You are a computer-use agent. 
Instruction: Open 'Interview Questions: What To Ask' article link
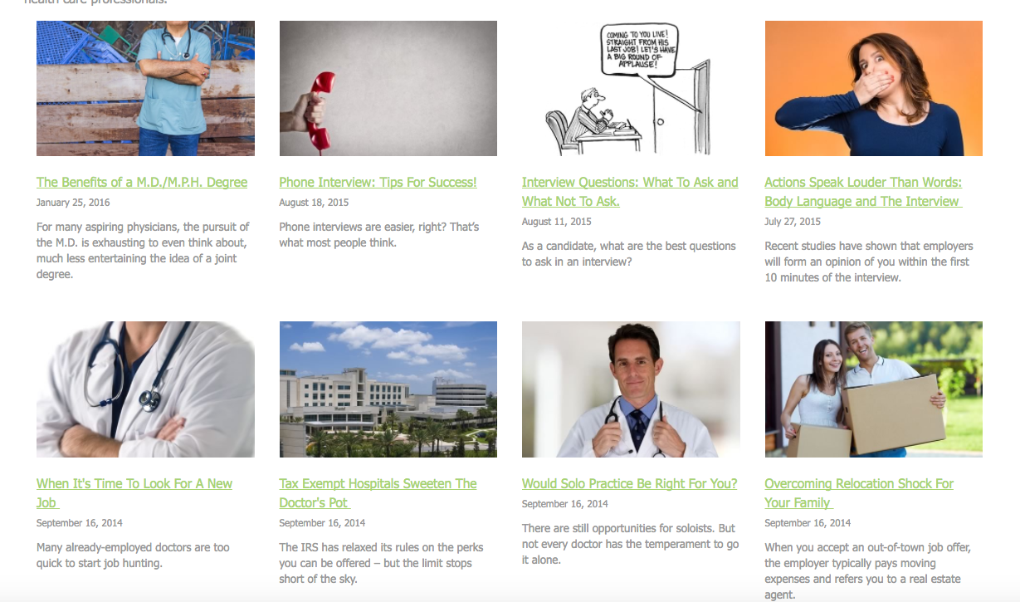click(x=630, y=192)
